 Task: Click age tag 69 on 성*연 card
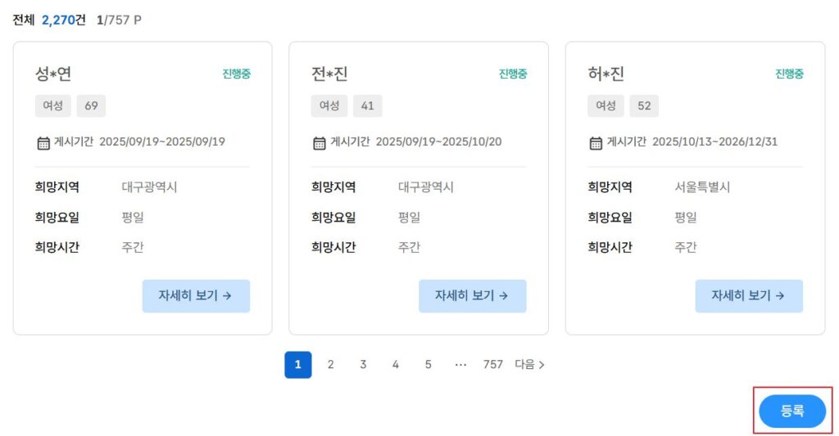pyautogui.click(x=92, y=106)
